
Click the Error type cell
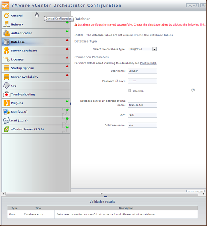tap(15, 214)
